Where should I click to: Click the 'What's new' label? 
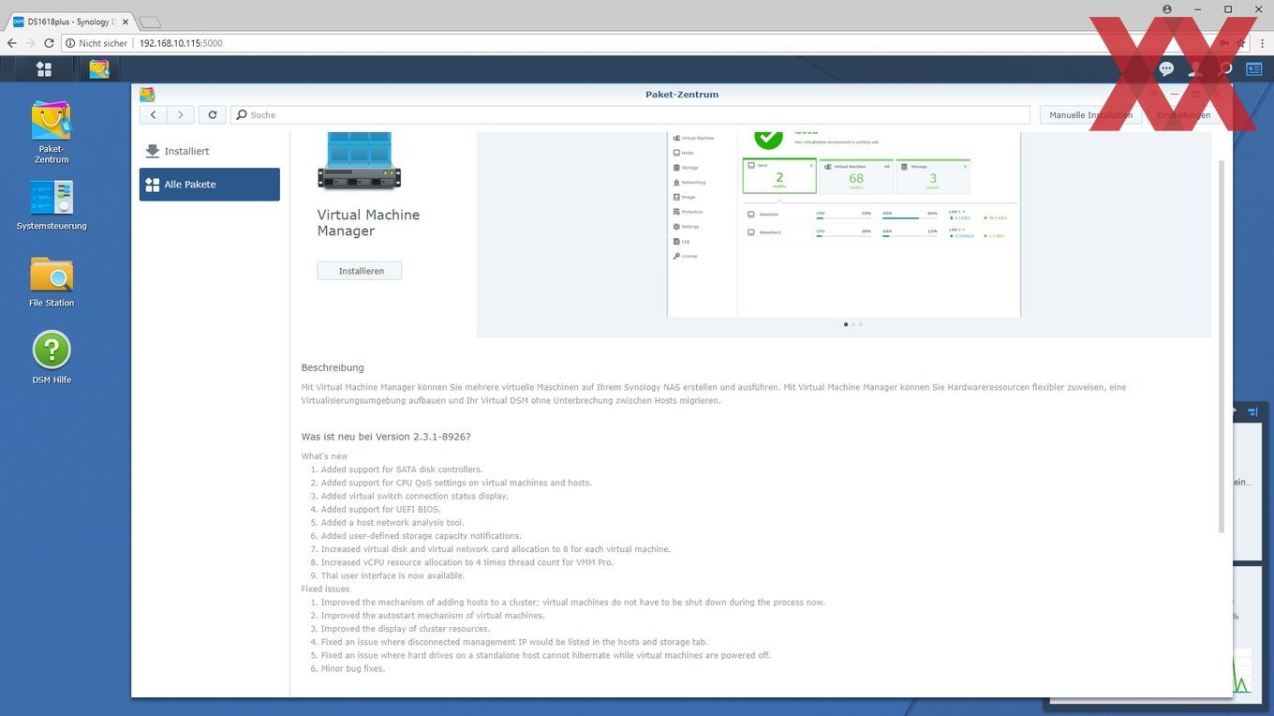coord(324,456)
